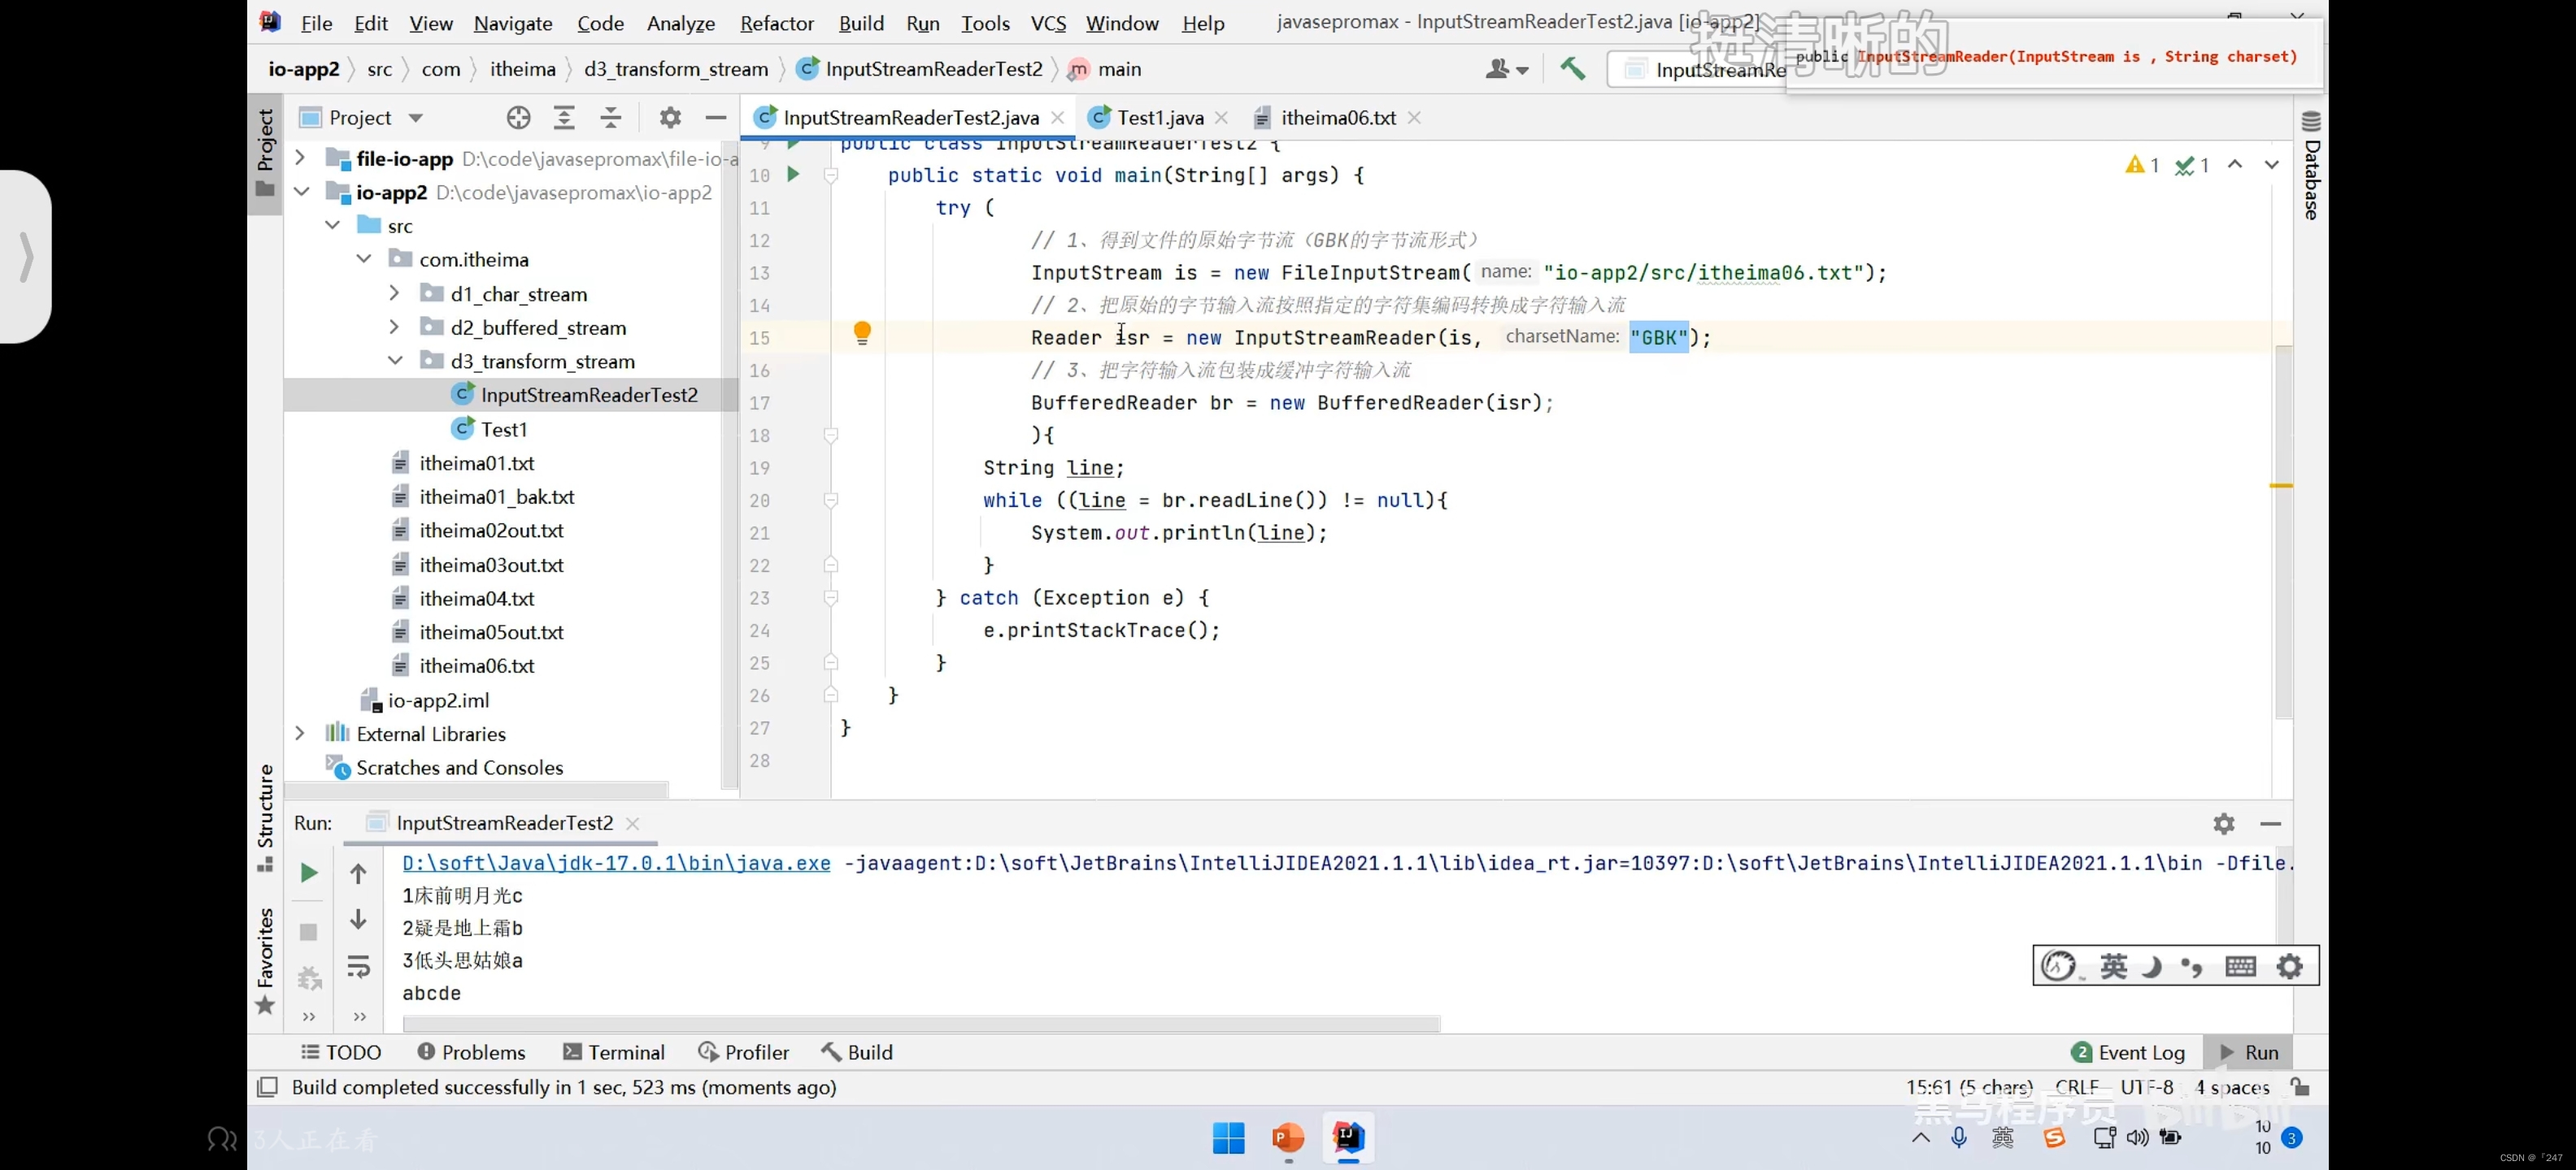Select the InputStreamReaderTest2.java tab
Viewport: 2576px width, 1170px height.
pyautogui.click(x=912, y=116)
